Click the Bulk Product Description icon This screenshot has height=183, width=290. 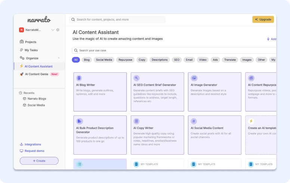[79, 121]
